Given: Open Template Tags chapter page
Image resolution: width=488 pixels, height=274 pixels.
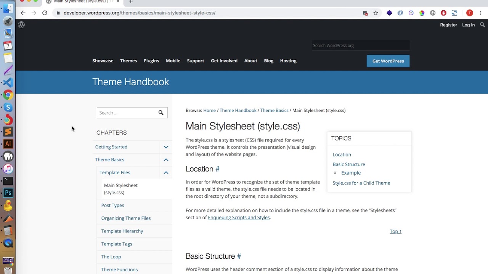Looking at the screenshot, I should click(x=117, y=244).
